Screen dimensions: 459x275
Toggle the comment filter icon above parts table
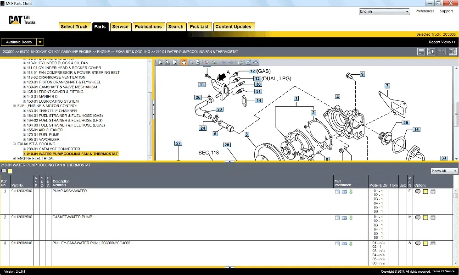[4, 171]
